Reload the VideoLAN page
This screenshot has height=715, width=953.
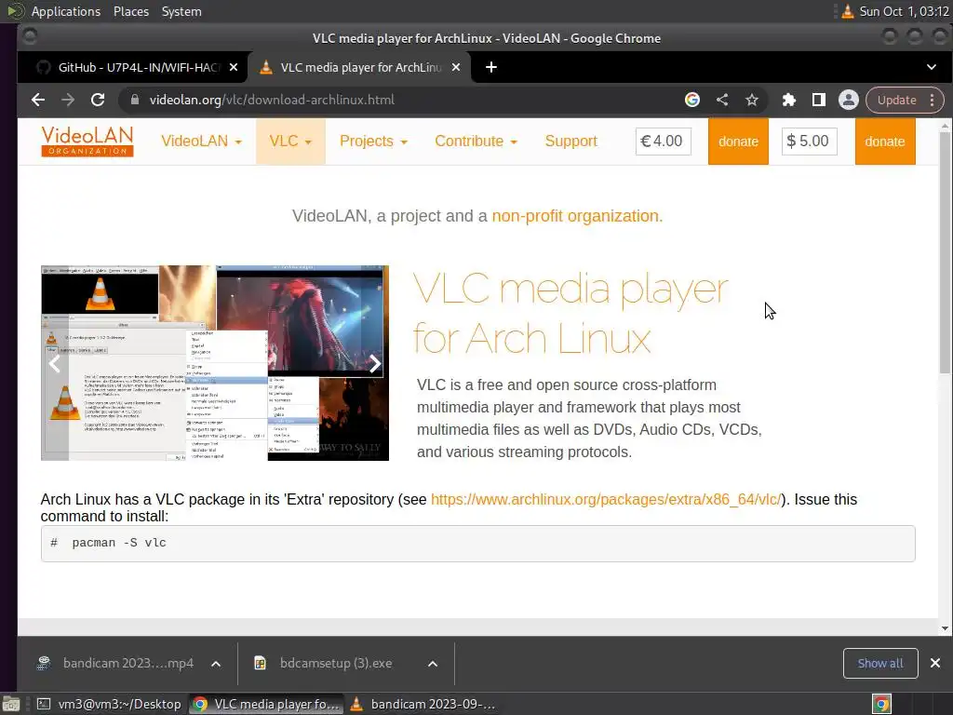point(97,100)
